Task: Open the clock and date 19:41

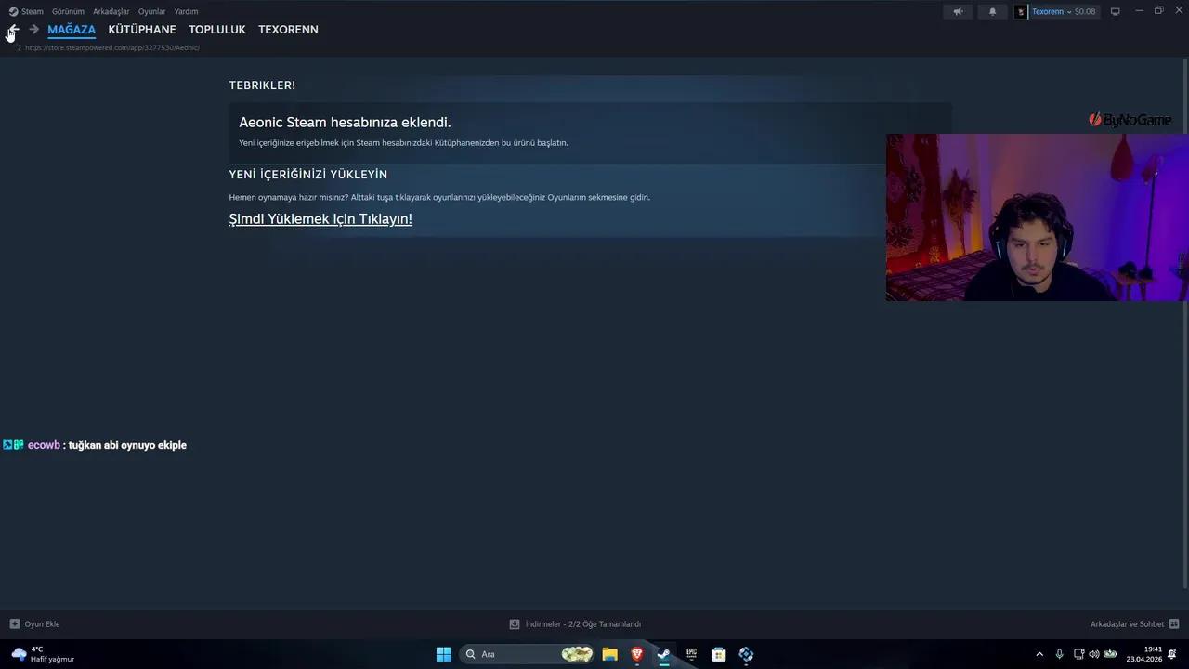Action: click(1144, 654)
